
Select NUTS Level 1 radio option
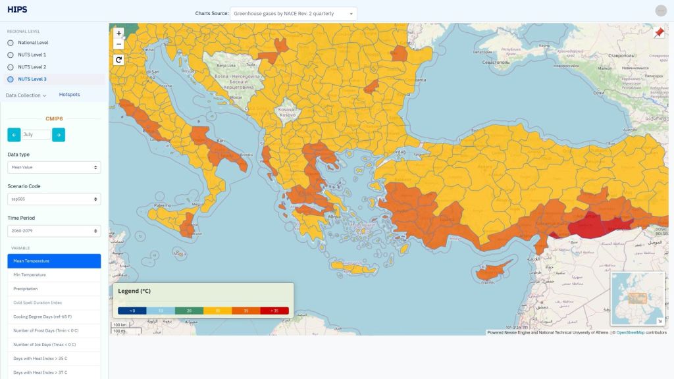click(x=11, y=55)
